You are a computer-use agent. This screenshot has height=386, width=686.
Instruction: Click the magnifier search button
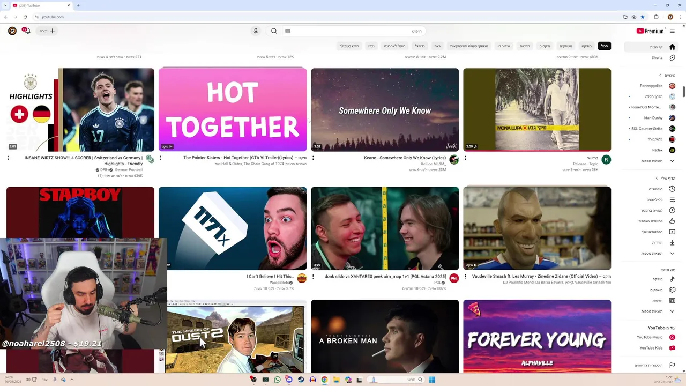[x=274, y=31]
